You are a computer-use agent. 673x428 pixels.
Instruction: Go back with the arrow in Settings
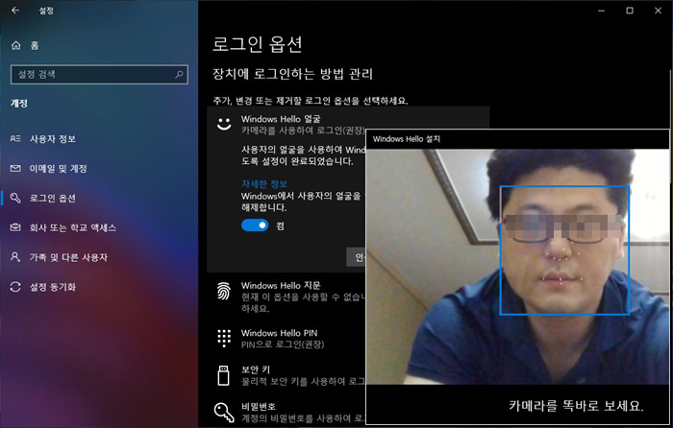[x=15, y=11]
